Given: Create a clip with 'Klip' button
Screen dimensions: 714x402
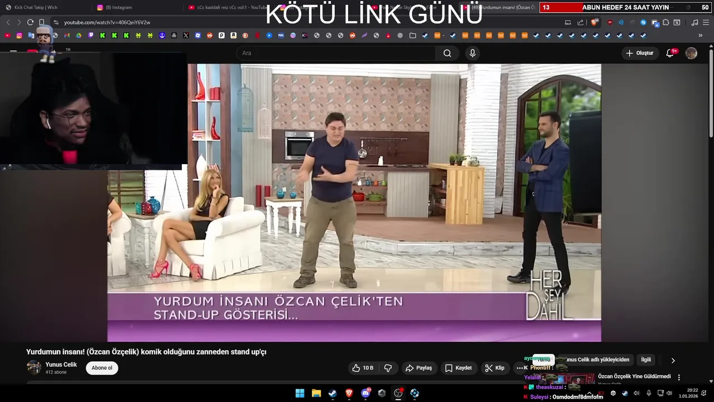Looking at the screenshot, I should point(495,368).
